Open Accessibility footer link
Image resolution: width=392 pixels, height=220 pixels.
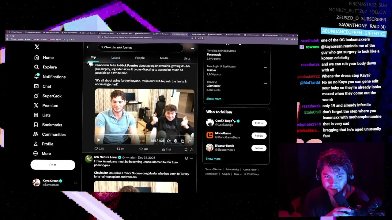tap(211, 174)
